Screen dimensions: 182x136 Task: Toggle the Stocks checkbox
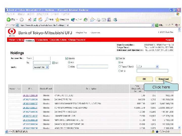tap(67, 58)
